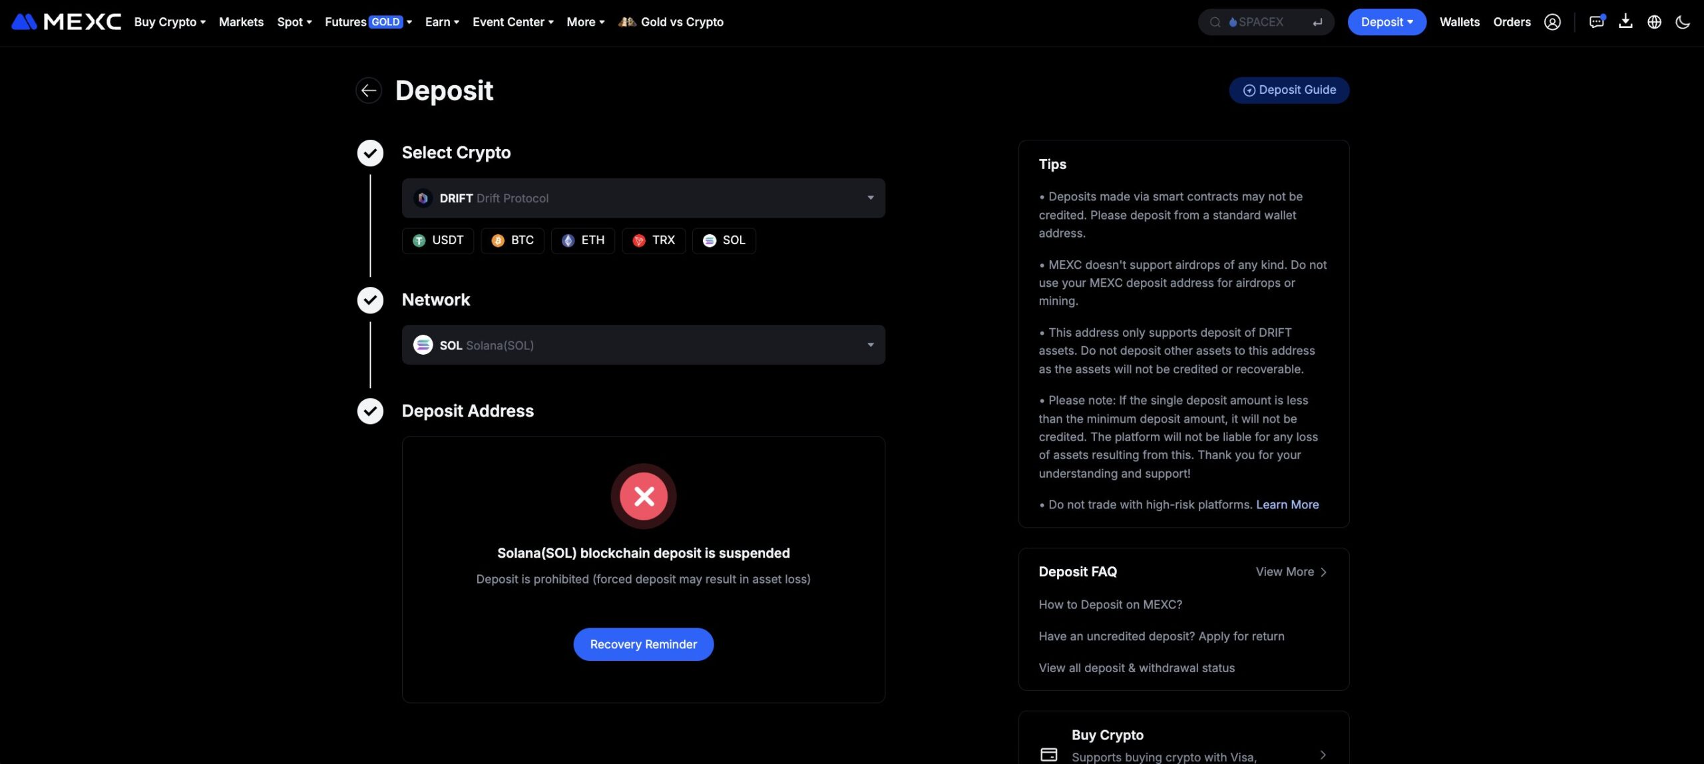The width and height of the screenshot is (1704, 764).
Task: Select the ETH quick pick chip
Action: [x=582, y=241]
